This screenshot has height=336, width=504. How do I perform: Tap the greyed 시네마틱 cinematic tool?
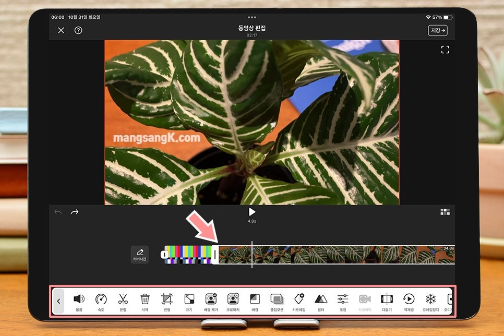(365, 302)
